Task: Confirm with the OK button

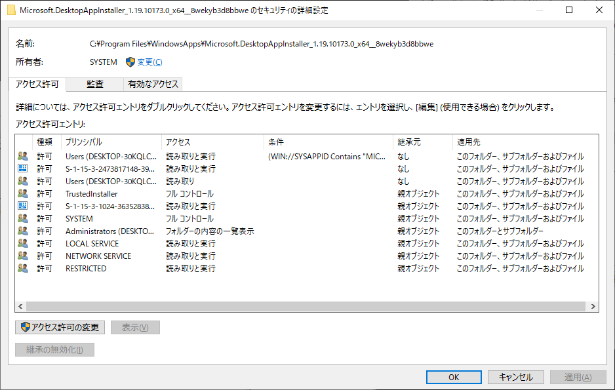Action: 454,377
